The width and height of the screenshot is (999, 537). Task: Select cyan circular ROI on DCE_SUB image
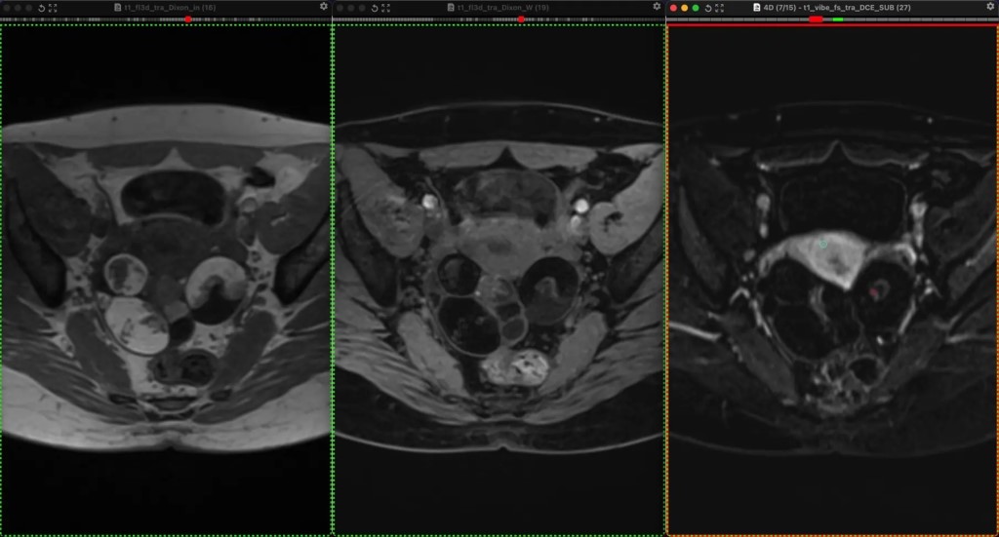pyautogui.click(x=822, y=244)
